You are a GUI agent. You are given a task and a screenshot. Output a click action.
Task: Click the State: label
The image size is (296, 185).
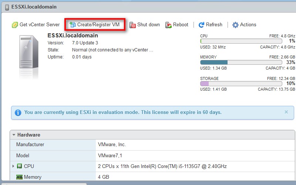pyautogui.click(x=53, y=50)
